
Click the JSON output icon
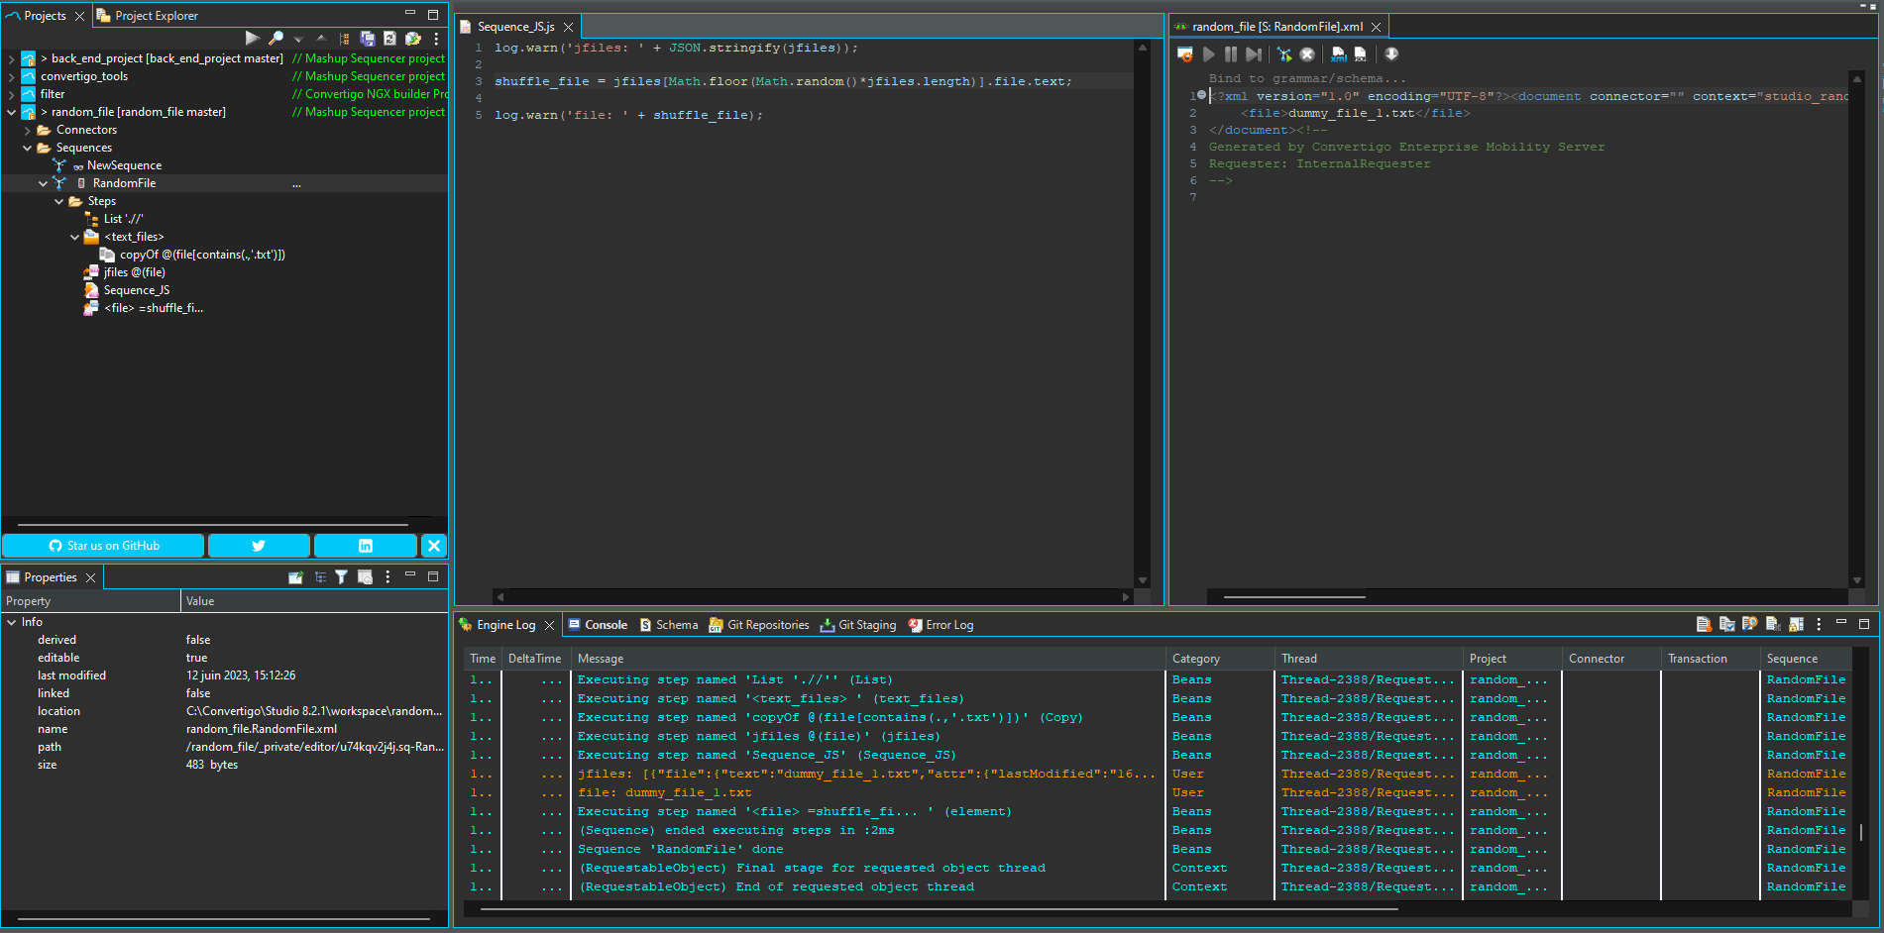[1361, 54]
